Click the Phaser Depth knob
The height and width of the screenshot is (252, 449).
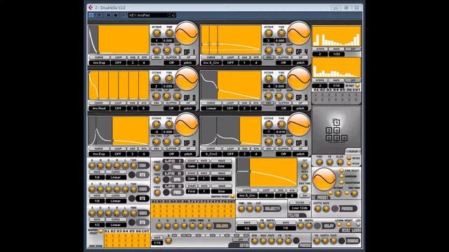(x=318, y=209)
